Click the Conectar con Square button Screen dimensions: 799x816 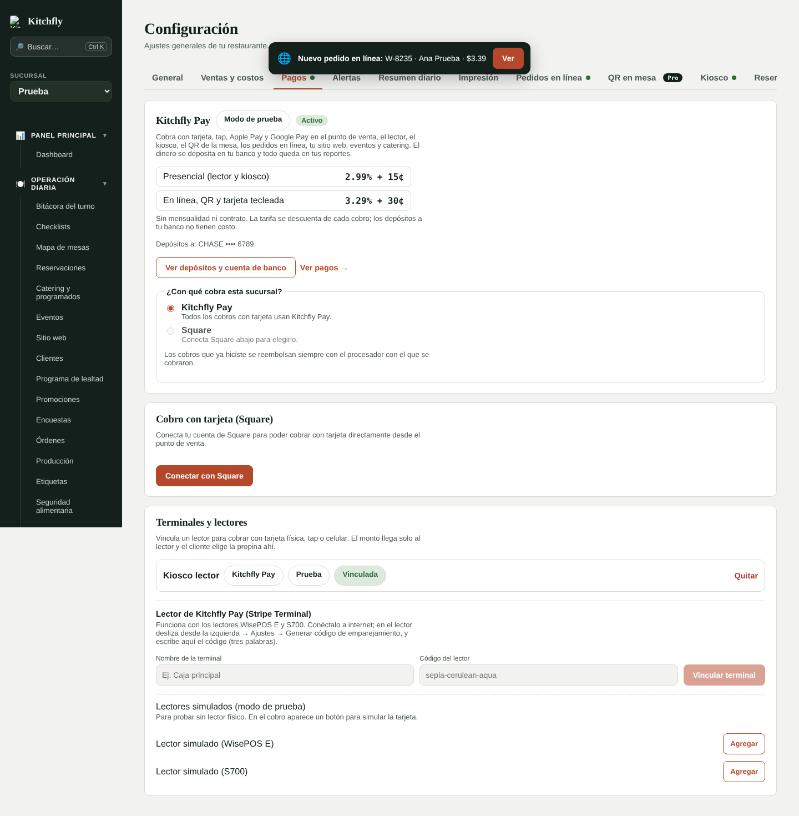pos(204,476)
